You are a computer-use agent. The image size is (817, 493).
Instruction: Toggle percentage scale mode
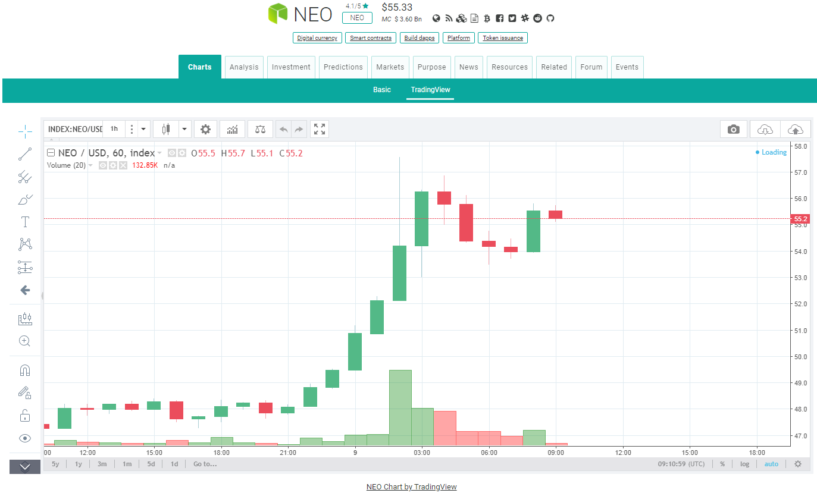pos(722,464)
